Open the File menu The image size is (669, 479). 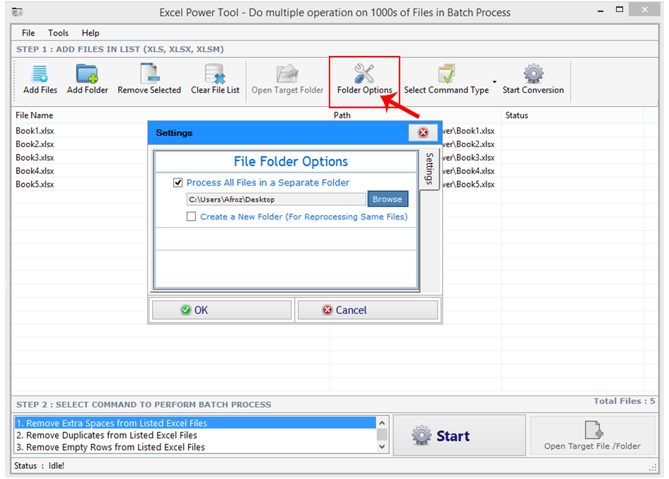point(28,33)
